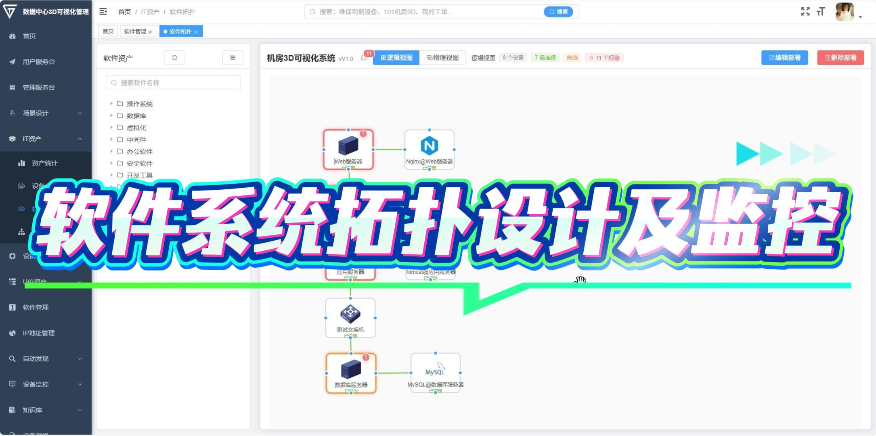Enter fullscreen mode with the expand icon
This screenshot has width=876, height=436.
coord(805,12)
